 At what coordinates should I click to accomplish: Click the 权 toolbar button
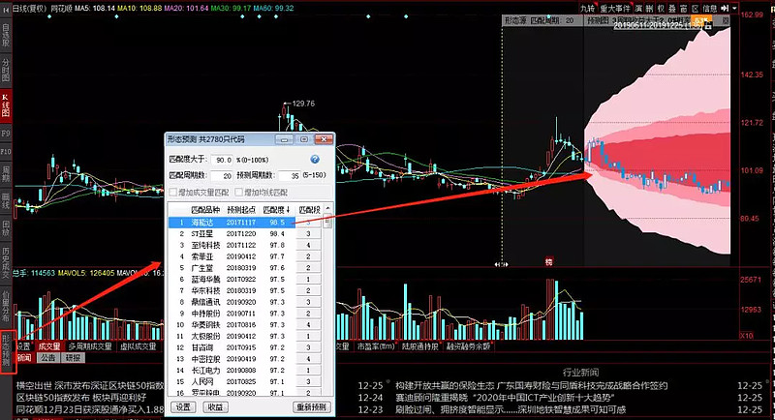[661, 9]
